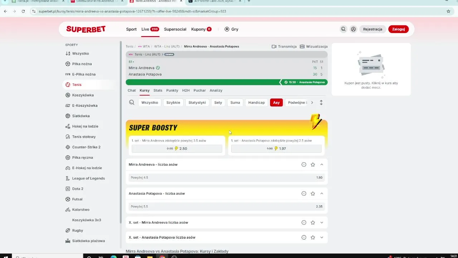The image size is (458, 258).
Task: Select Powyżej 4.5 odds 1.80
Action: (x=226, y=178)
